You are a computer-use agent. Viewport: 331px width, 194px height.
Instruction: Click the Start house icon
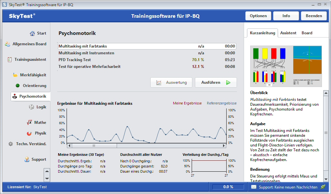pos(32,33)
